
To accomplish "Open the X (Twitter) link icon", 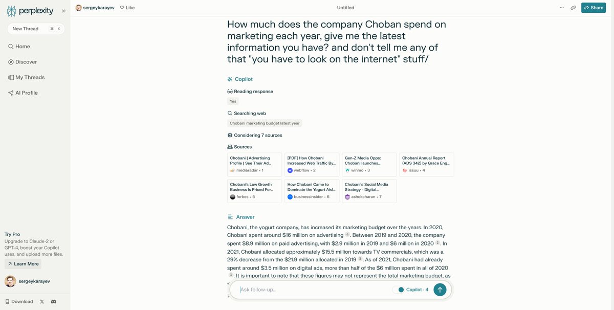I will click(42, 302).
